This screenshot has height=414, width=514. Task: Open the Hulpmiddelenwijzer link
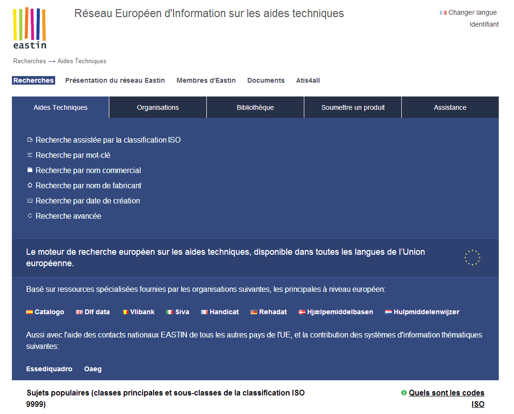click(426, 312)
